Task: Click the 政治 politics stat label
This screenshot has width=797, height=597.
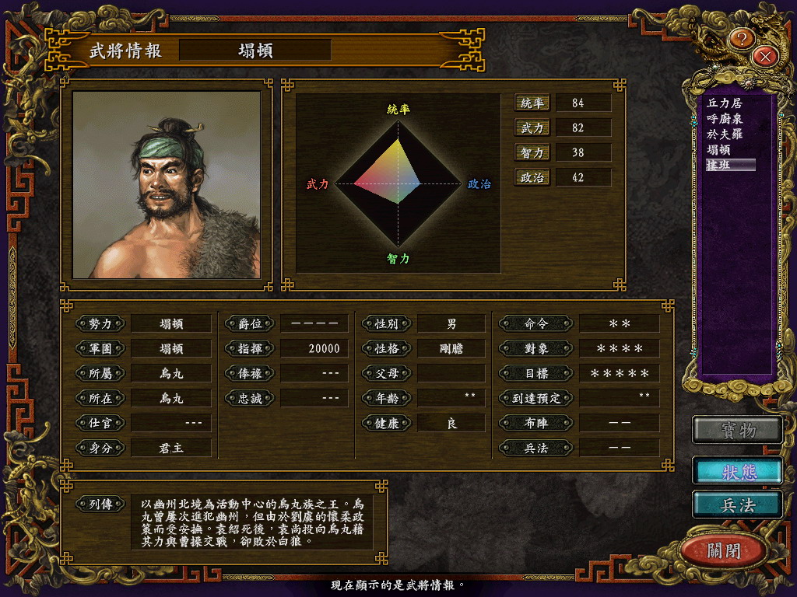Action: pyautogui.click(x=532, y=178)
